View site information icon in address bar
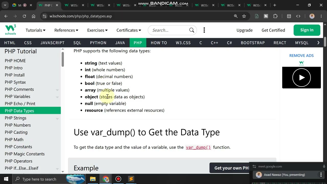327x184 pixels. [44, 16]
